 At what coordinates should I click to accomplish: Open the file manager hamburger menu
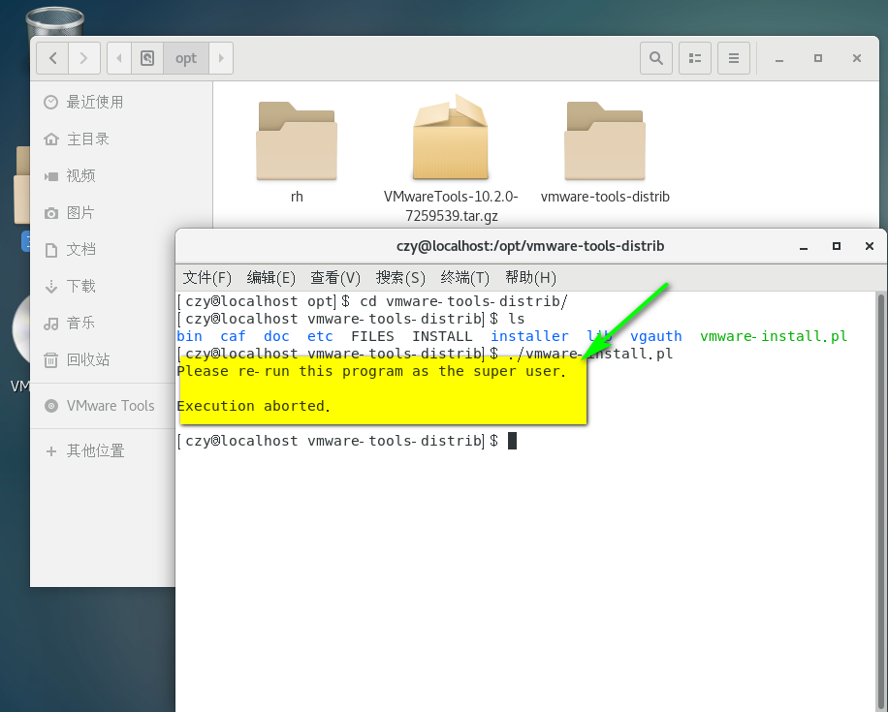click(733, 58)
